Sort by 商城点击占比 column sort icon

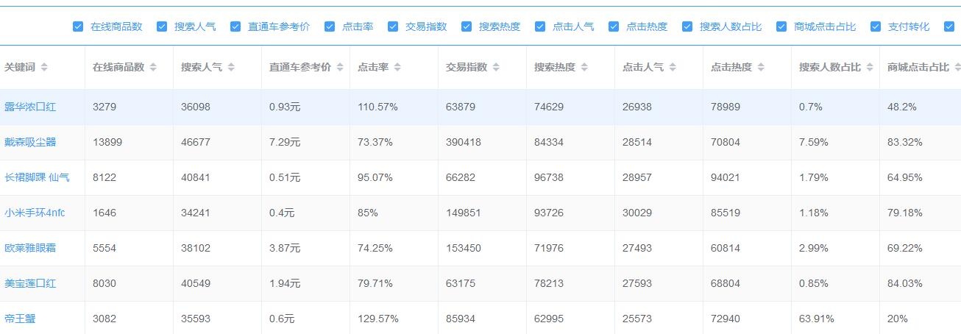(958, 67)
